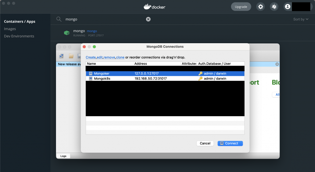Click the key icon in Mongoker row

[200, 73]
